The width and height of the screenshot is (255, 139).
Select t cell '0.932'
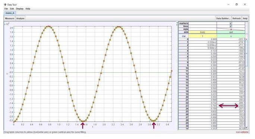202,120
